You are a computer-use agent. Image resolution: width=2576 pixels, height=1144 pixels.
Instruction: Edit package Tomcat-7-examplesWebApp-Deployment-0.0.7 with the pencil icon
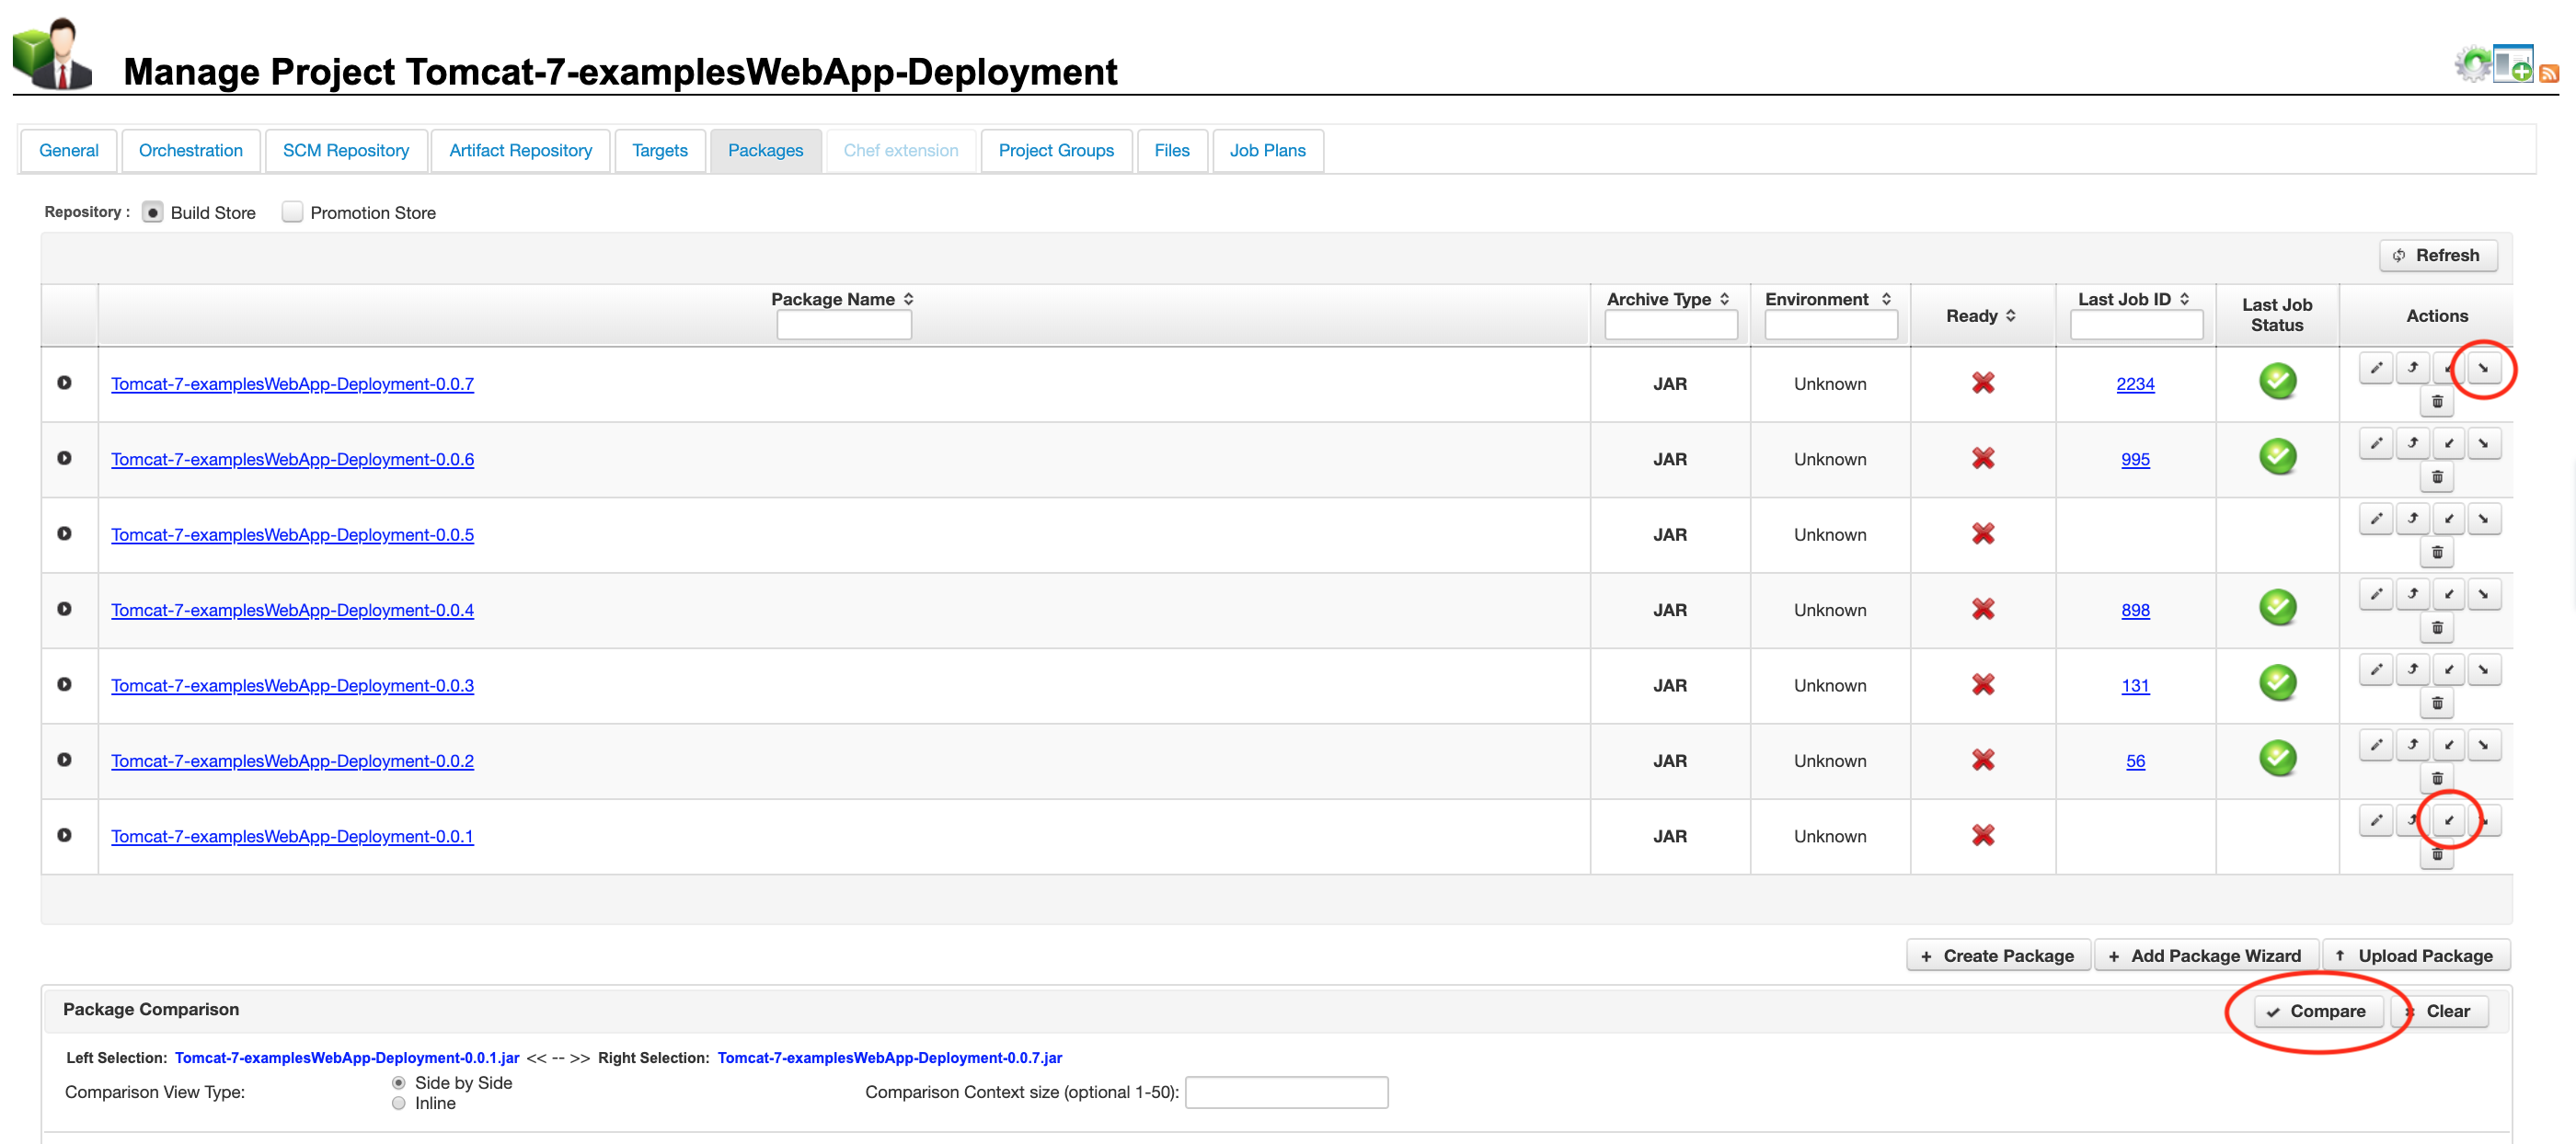tap(2376, 368)
